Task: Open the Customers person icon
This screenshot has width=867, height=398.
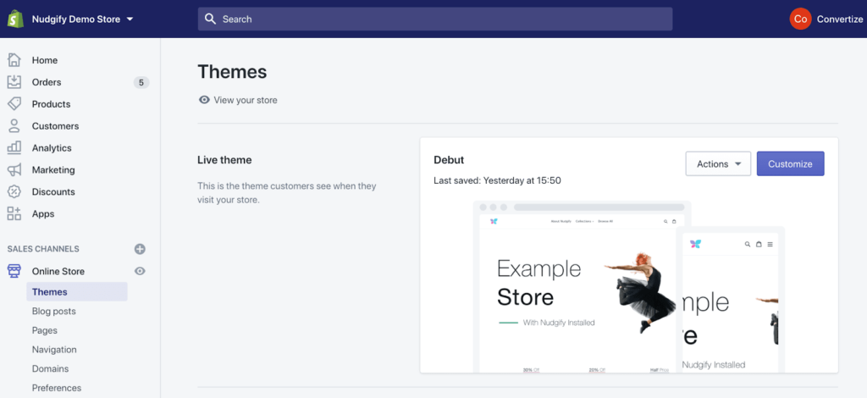Action: point(14,126)
